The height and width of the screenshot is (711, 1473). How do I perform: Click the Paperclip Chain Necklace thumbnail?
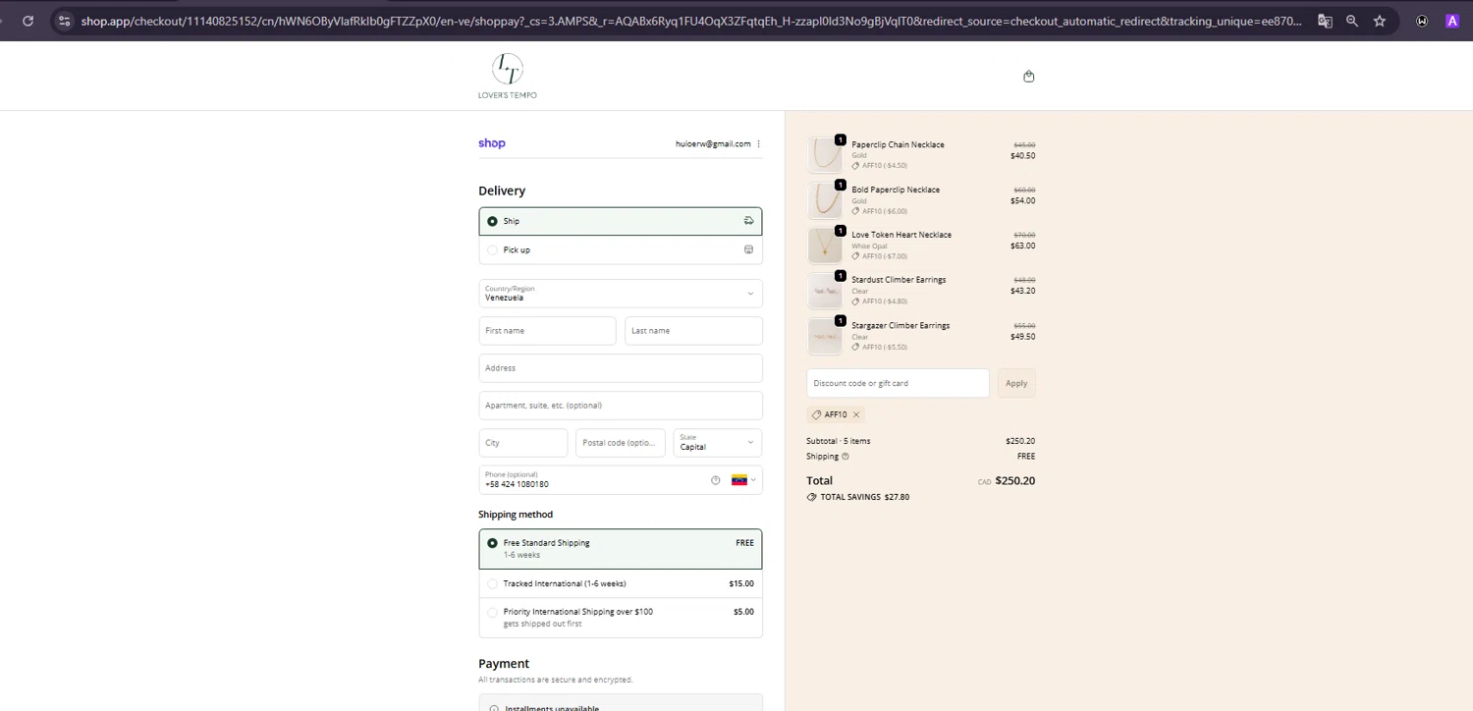(825, 155)
